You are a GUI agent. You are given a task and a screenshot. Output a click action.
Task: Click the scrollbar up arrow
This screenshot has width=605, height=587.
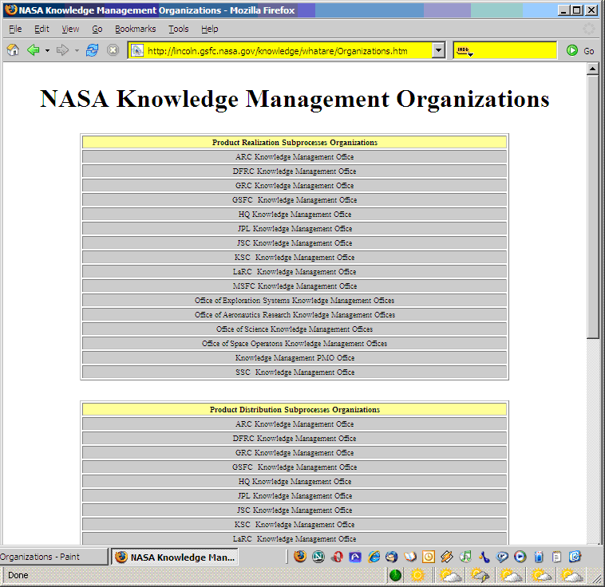(x=593, y=69)
